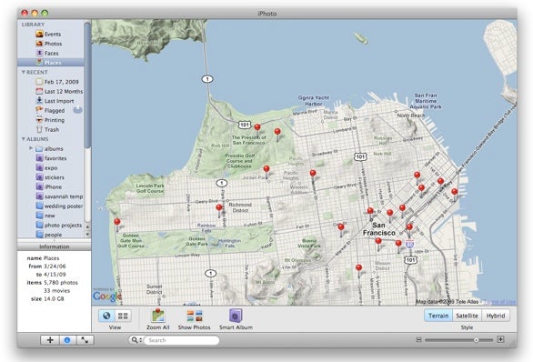This screenshot has height=362, width=533.
Task: Collapse the RECENT section triangle
Action: click(24, 72)
